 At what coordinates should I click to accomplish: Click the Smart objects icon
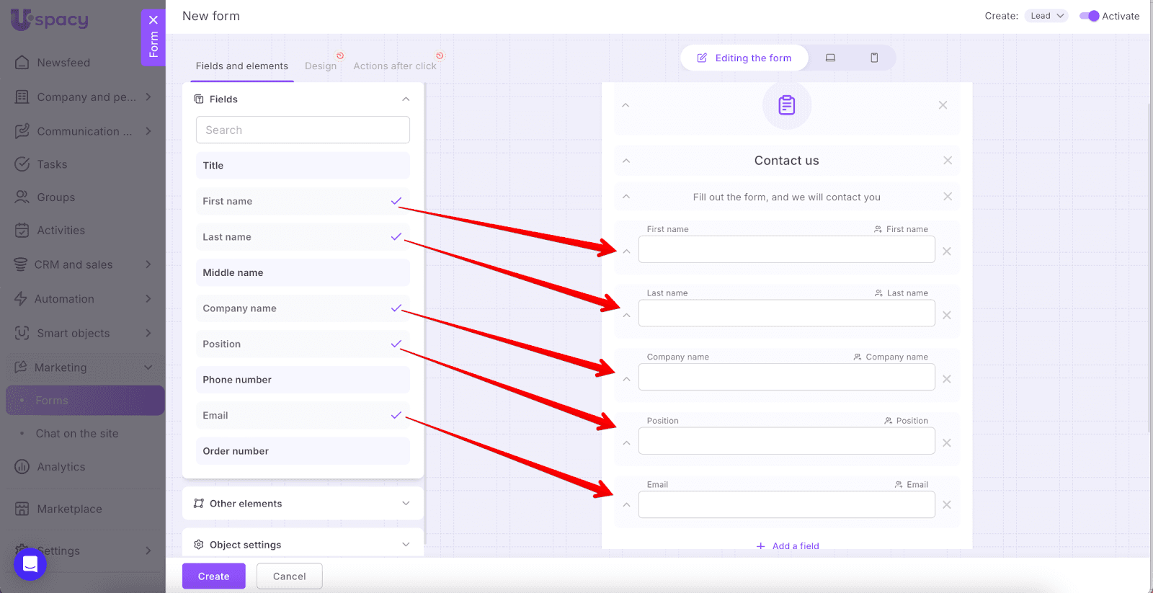click(22, 333)
